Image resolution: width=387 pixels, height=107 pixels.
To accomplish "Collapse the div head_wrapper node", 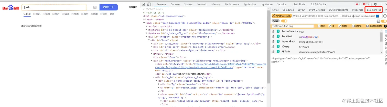I will click(x=151, y=61).
